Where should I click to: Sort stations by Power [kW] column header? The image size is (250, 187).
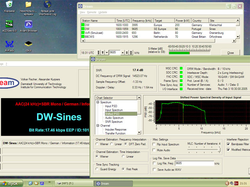(x=182, y=21)
